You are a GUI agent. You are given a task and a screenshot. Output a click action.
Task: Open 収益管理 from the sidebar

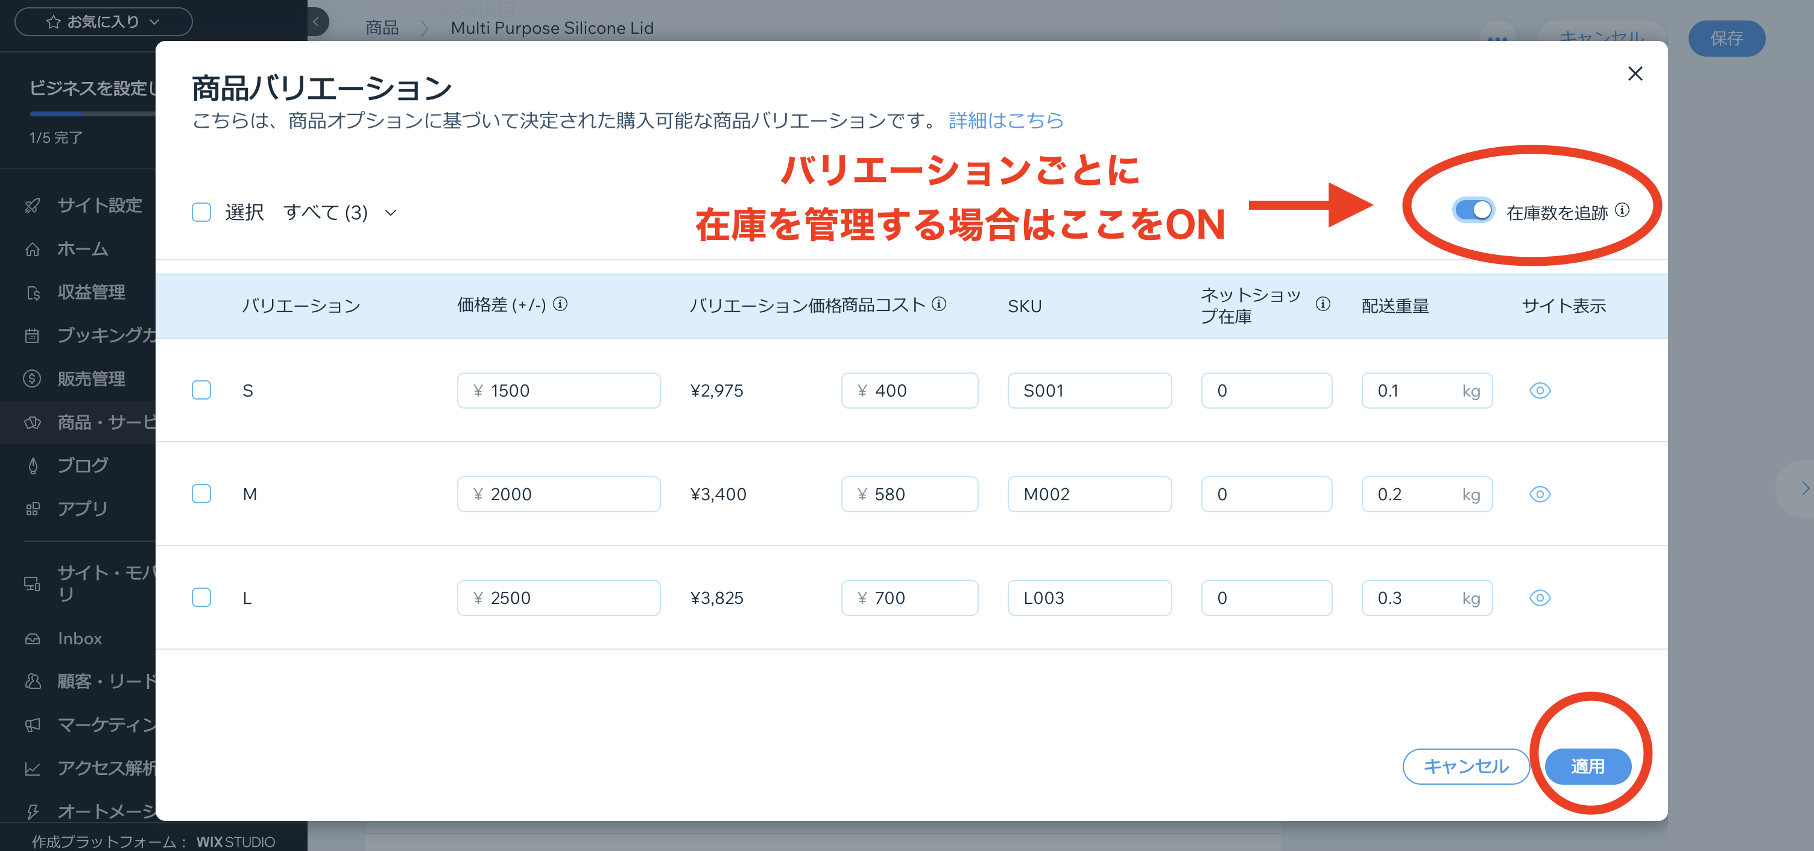[x=33, y=292]
